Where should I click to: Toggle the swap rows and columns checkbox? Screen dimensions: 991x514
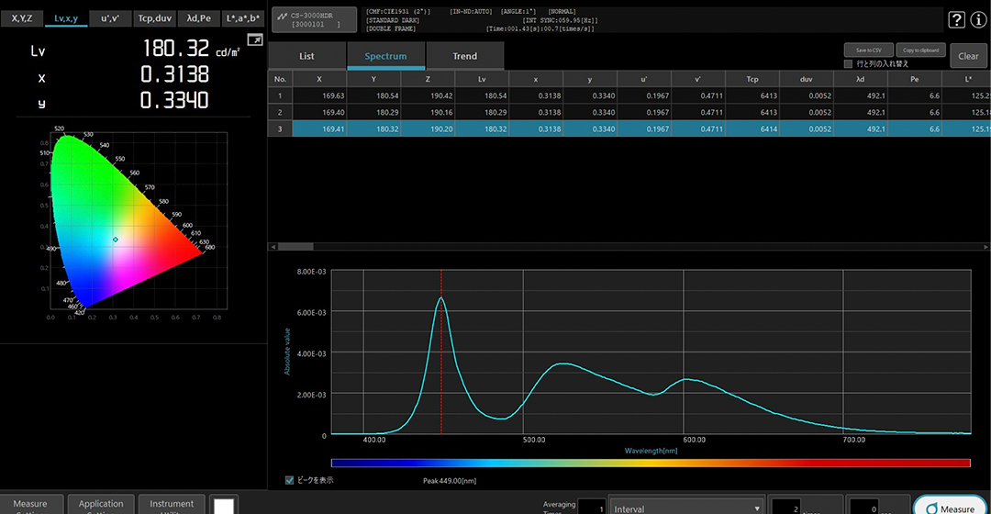click(x=848, y=64)
